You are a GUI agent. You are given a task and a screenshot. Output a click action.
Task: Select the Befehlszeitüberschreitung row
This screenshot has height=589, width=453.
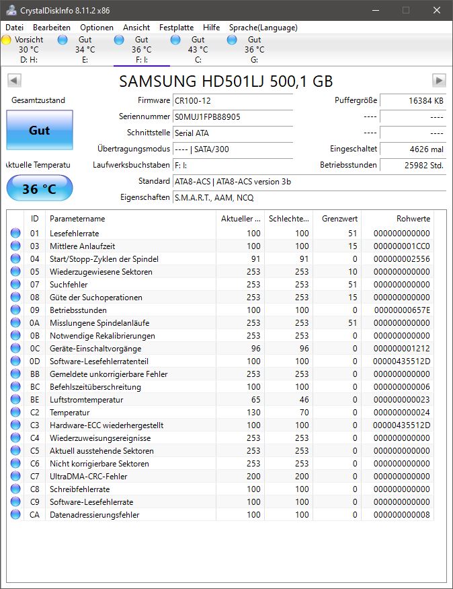click(x=220, y=386)
